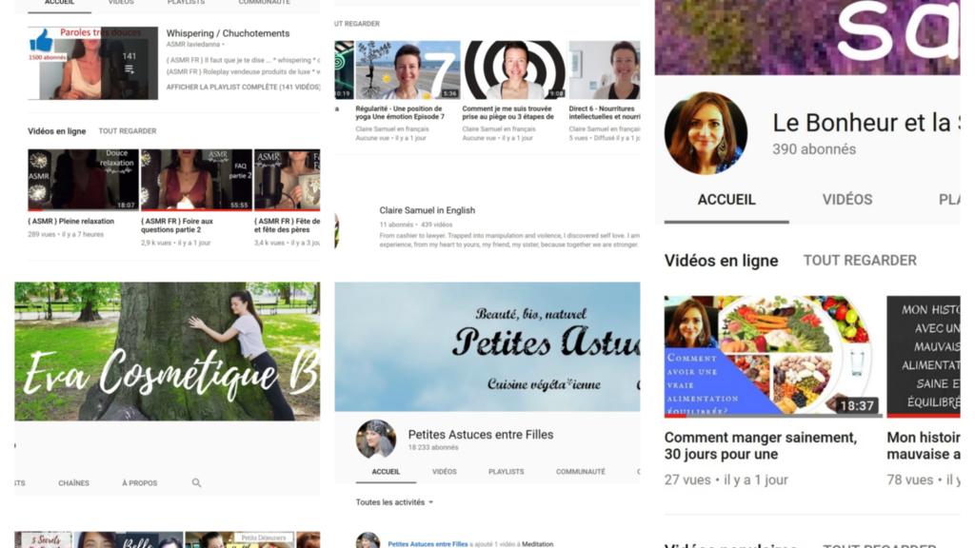Open the Direct 6 - Nourritures video thumbnail
This screenshot has width=975, height=548.
coord(605,69)
